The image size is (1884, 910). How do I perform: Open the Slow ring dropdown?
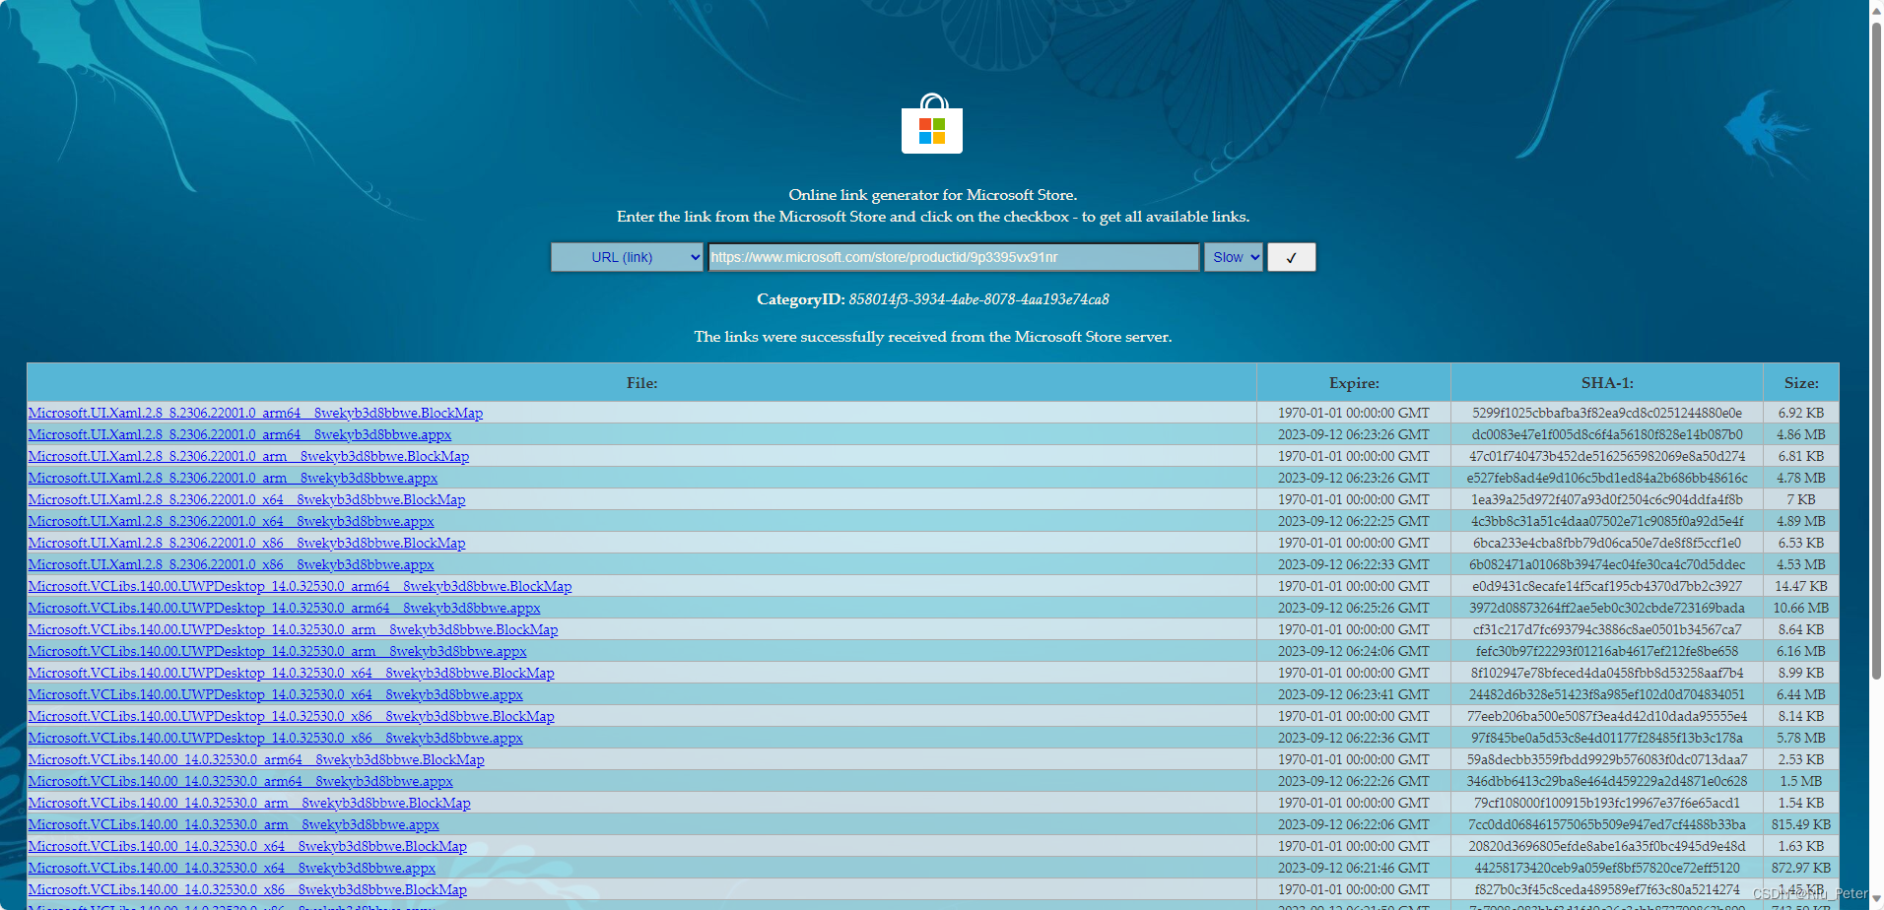click(x=1233, y=257)
